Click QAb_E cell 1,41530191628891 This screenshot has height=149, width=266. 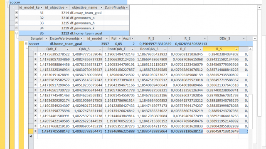[54, 75]
